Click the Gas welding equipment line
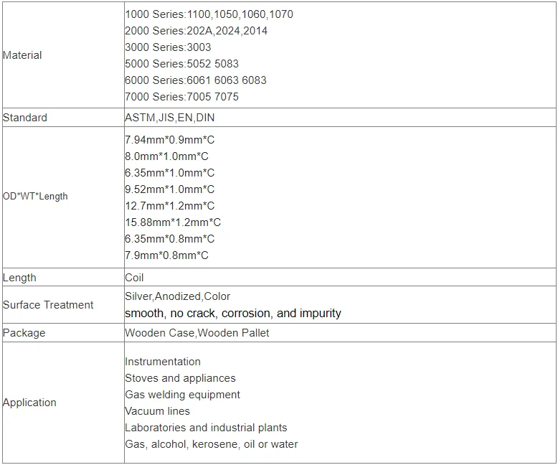Image resolution: width=558 pixels, height=465 pixels. coord(182,395)
